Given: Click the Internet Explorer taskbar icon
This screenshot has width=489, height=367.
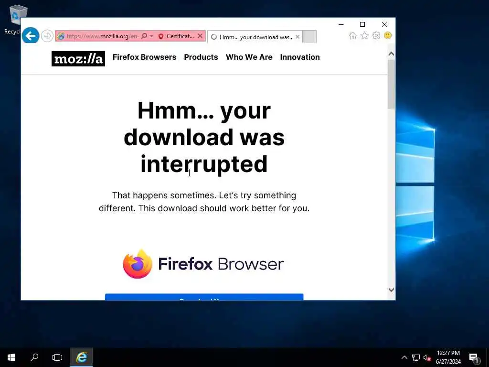Looking at the screenshot, I should click(x=81, y=357).
